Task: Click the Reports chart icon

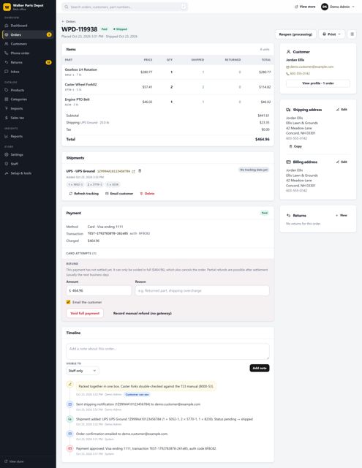Action: [7, 136]
